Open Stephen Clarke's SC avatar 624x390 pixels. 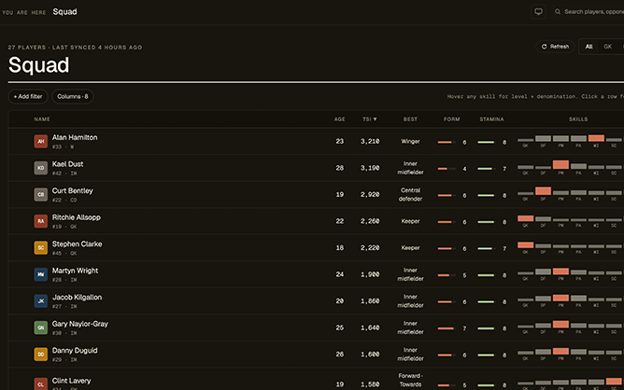(40, 247)
